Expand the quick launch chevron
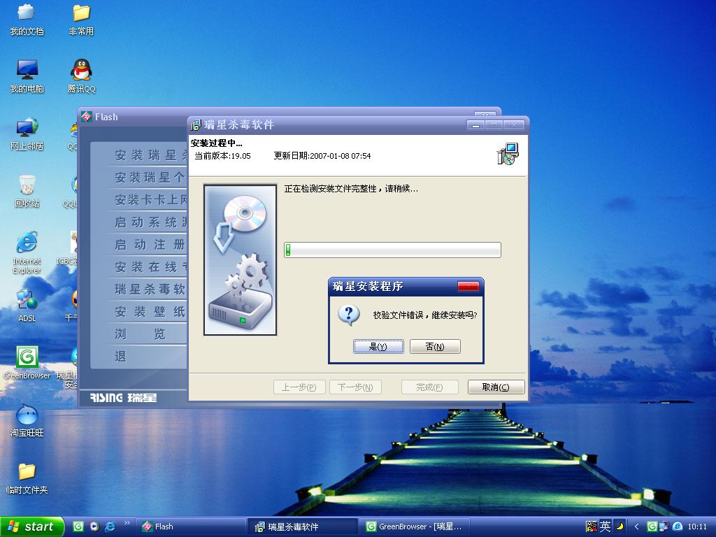 coord(127,523)
